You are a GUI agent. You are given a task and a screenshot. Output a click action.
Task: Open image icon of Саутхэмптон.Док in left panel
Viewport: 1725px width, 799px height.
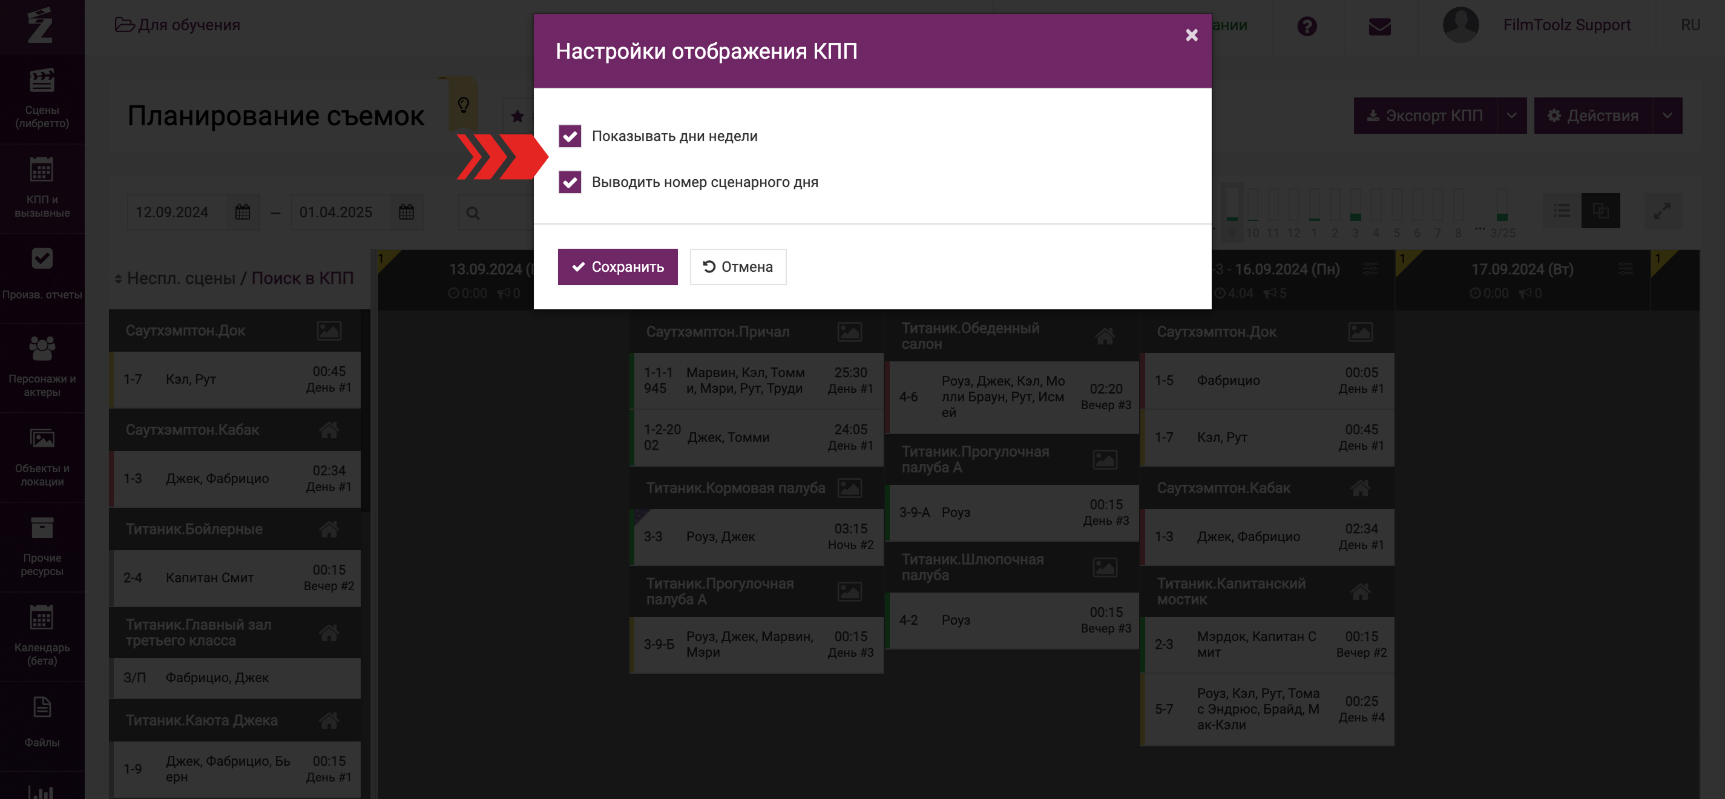click(x=329, y=331)
